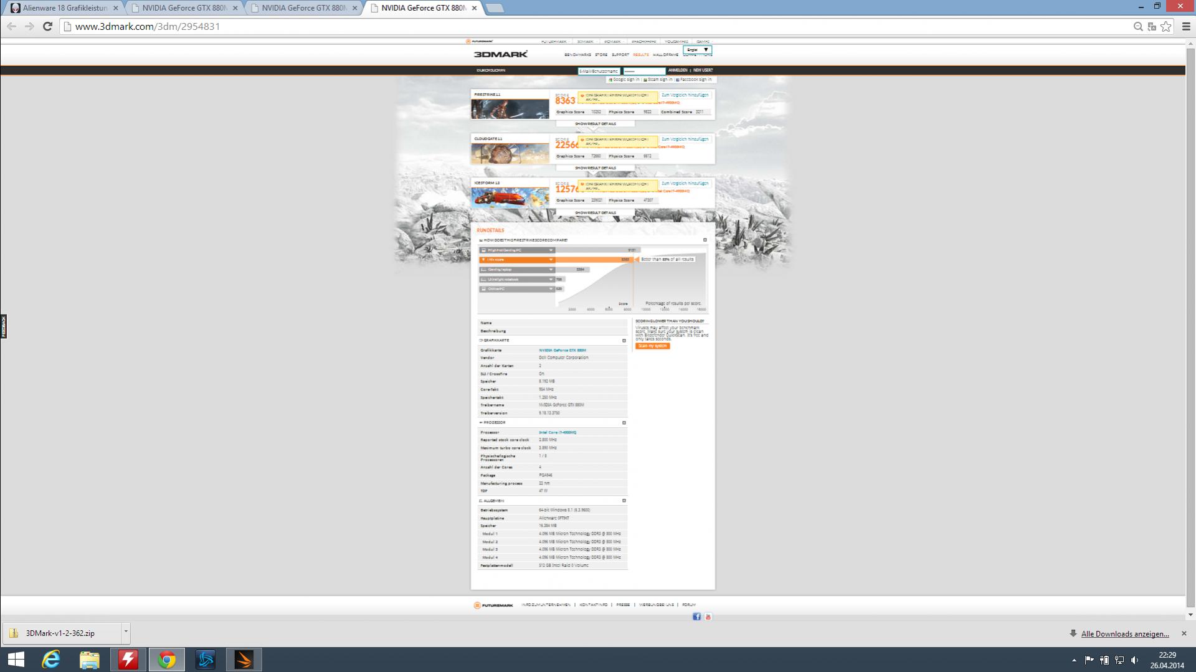Viewport: 1196px width, 672px height.
Task: Click the Feedback side tab
Action: tap(3, 327)
